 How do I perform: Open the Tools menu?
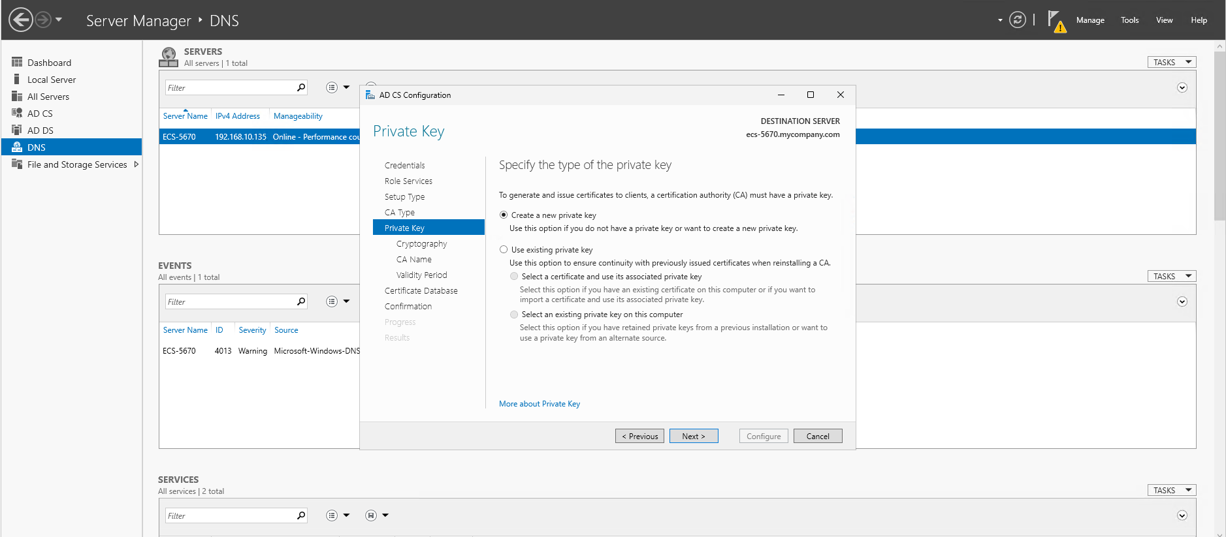[1129, 20]
